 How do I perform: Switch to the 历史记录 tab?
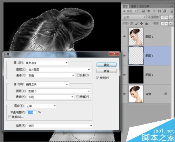tap(144, 6)
